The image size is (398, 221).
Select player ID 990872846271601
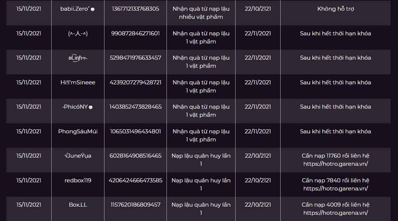(x=135, y=34)
